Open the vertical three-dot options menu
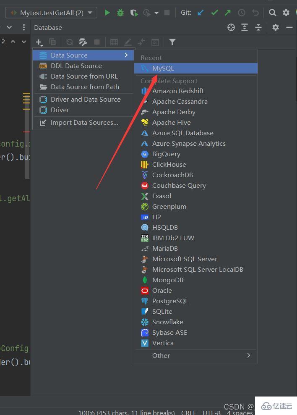Image resolution: width=297 pixels, height=415 pixels. click(x=24, y=27)
